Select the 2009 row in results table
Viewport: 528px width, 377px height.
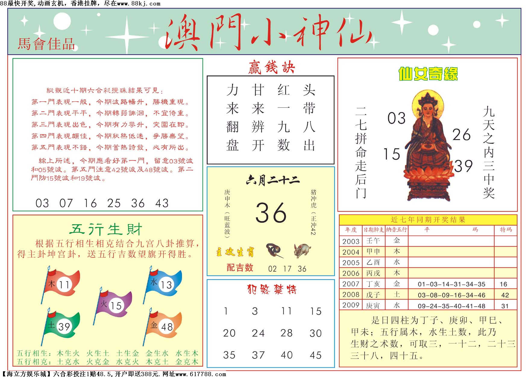[428, 305]
